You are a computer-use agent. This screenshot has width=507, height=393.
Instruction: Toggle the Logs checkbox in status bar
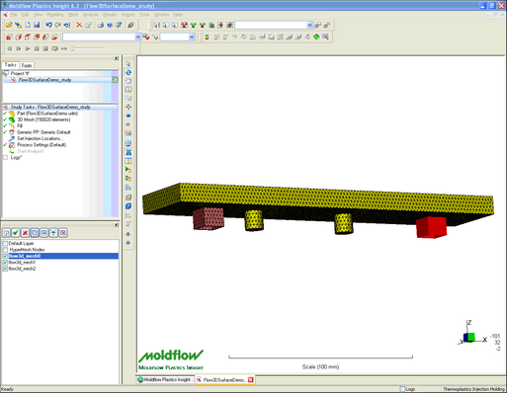pyautogui.click(x=402, y=389)
